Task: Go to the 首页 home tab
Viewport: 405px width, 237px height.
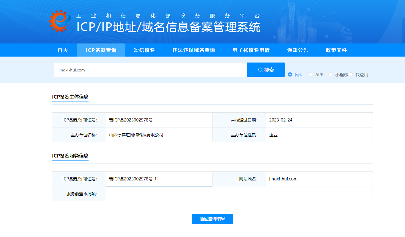Action: pos(63,50)
